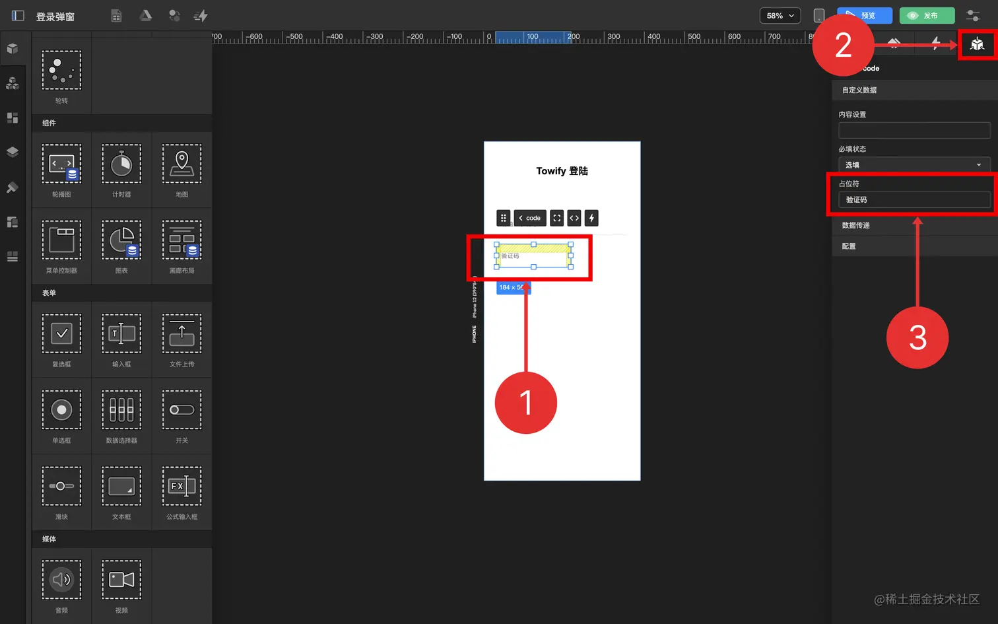Open the spreadsheet data icon in top bar
The height and width of the screenshot is (624, 998).
click(x=116, y=16)
